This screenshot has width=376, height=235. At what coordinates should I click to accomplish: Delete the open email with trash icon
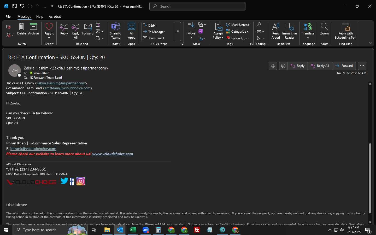pos(21,29)
